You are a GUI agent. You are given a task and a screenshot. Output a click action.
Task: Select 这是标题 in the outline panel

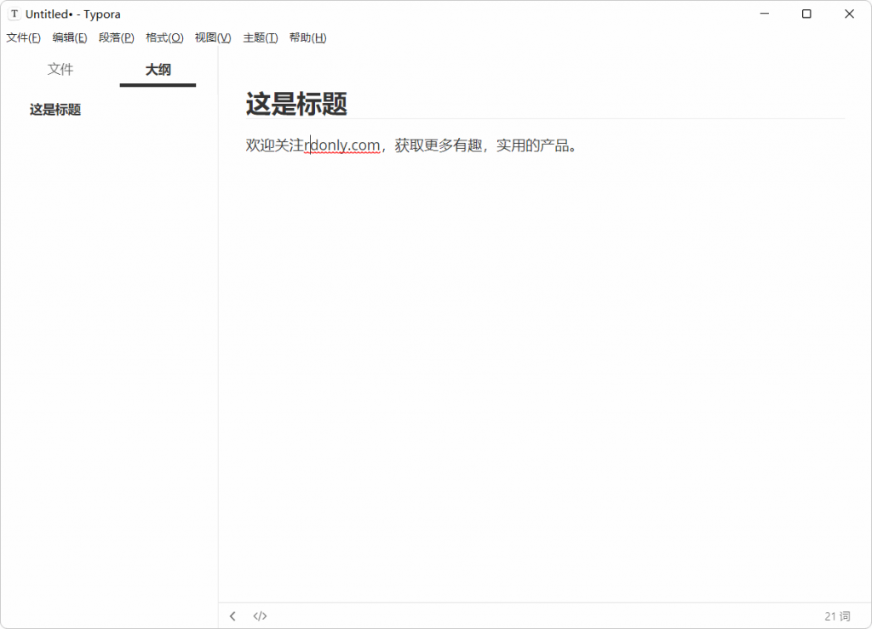click(55, 110)
